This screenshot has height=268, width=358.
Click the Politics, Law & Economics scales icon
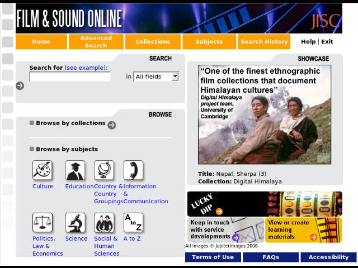point(43,223)
